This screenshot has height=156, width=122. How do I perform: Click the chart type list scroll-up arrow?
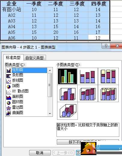pos(50,70)
